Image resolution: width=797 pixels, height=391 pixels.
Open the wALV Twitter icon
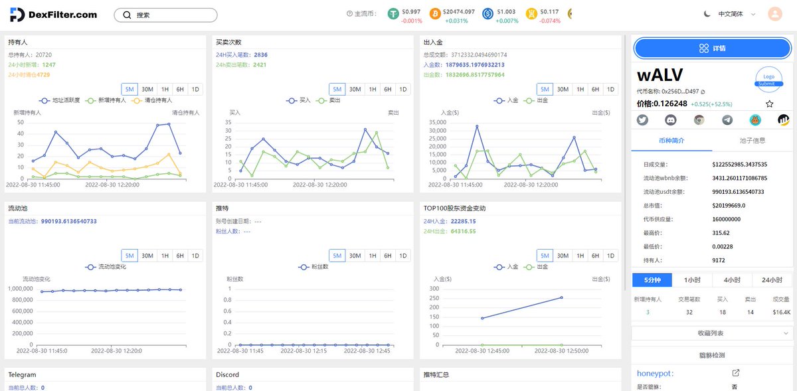[642, 120]
